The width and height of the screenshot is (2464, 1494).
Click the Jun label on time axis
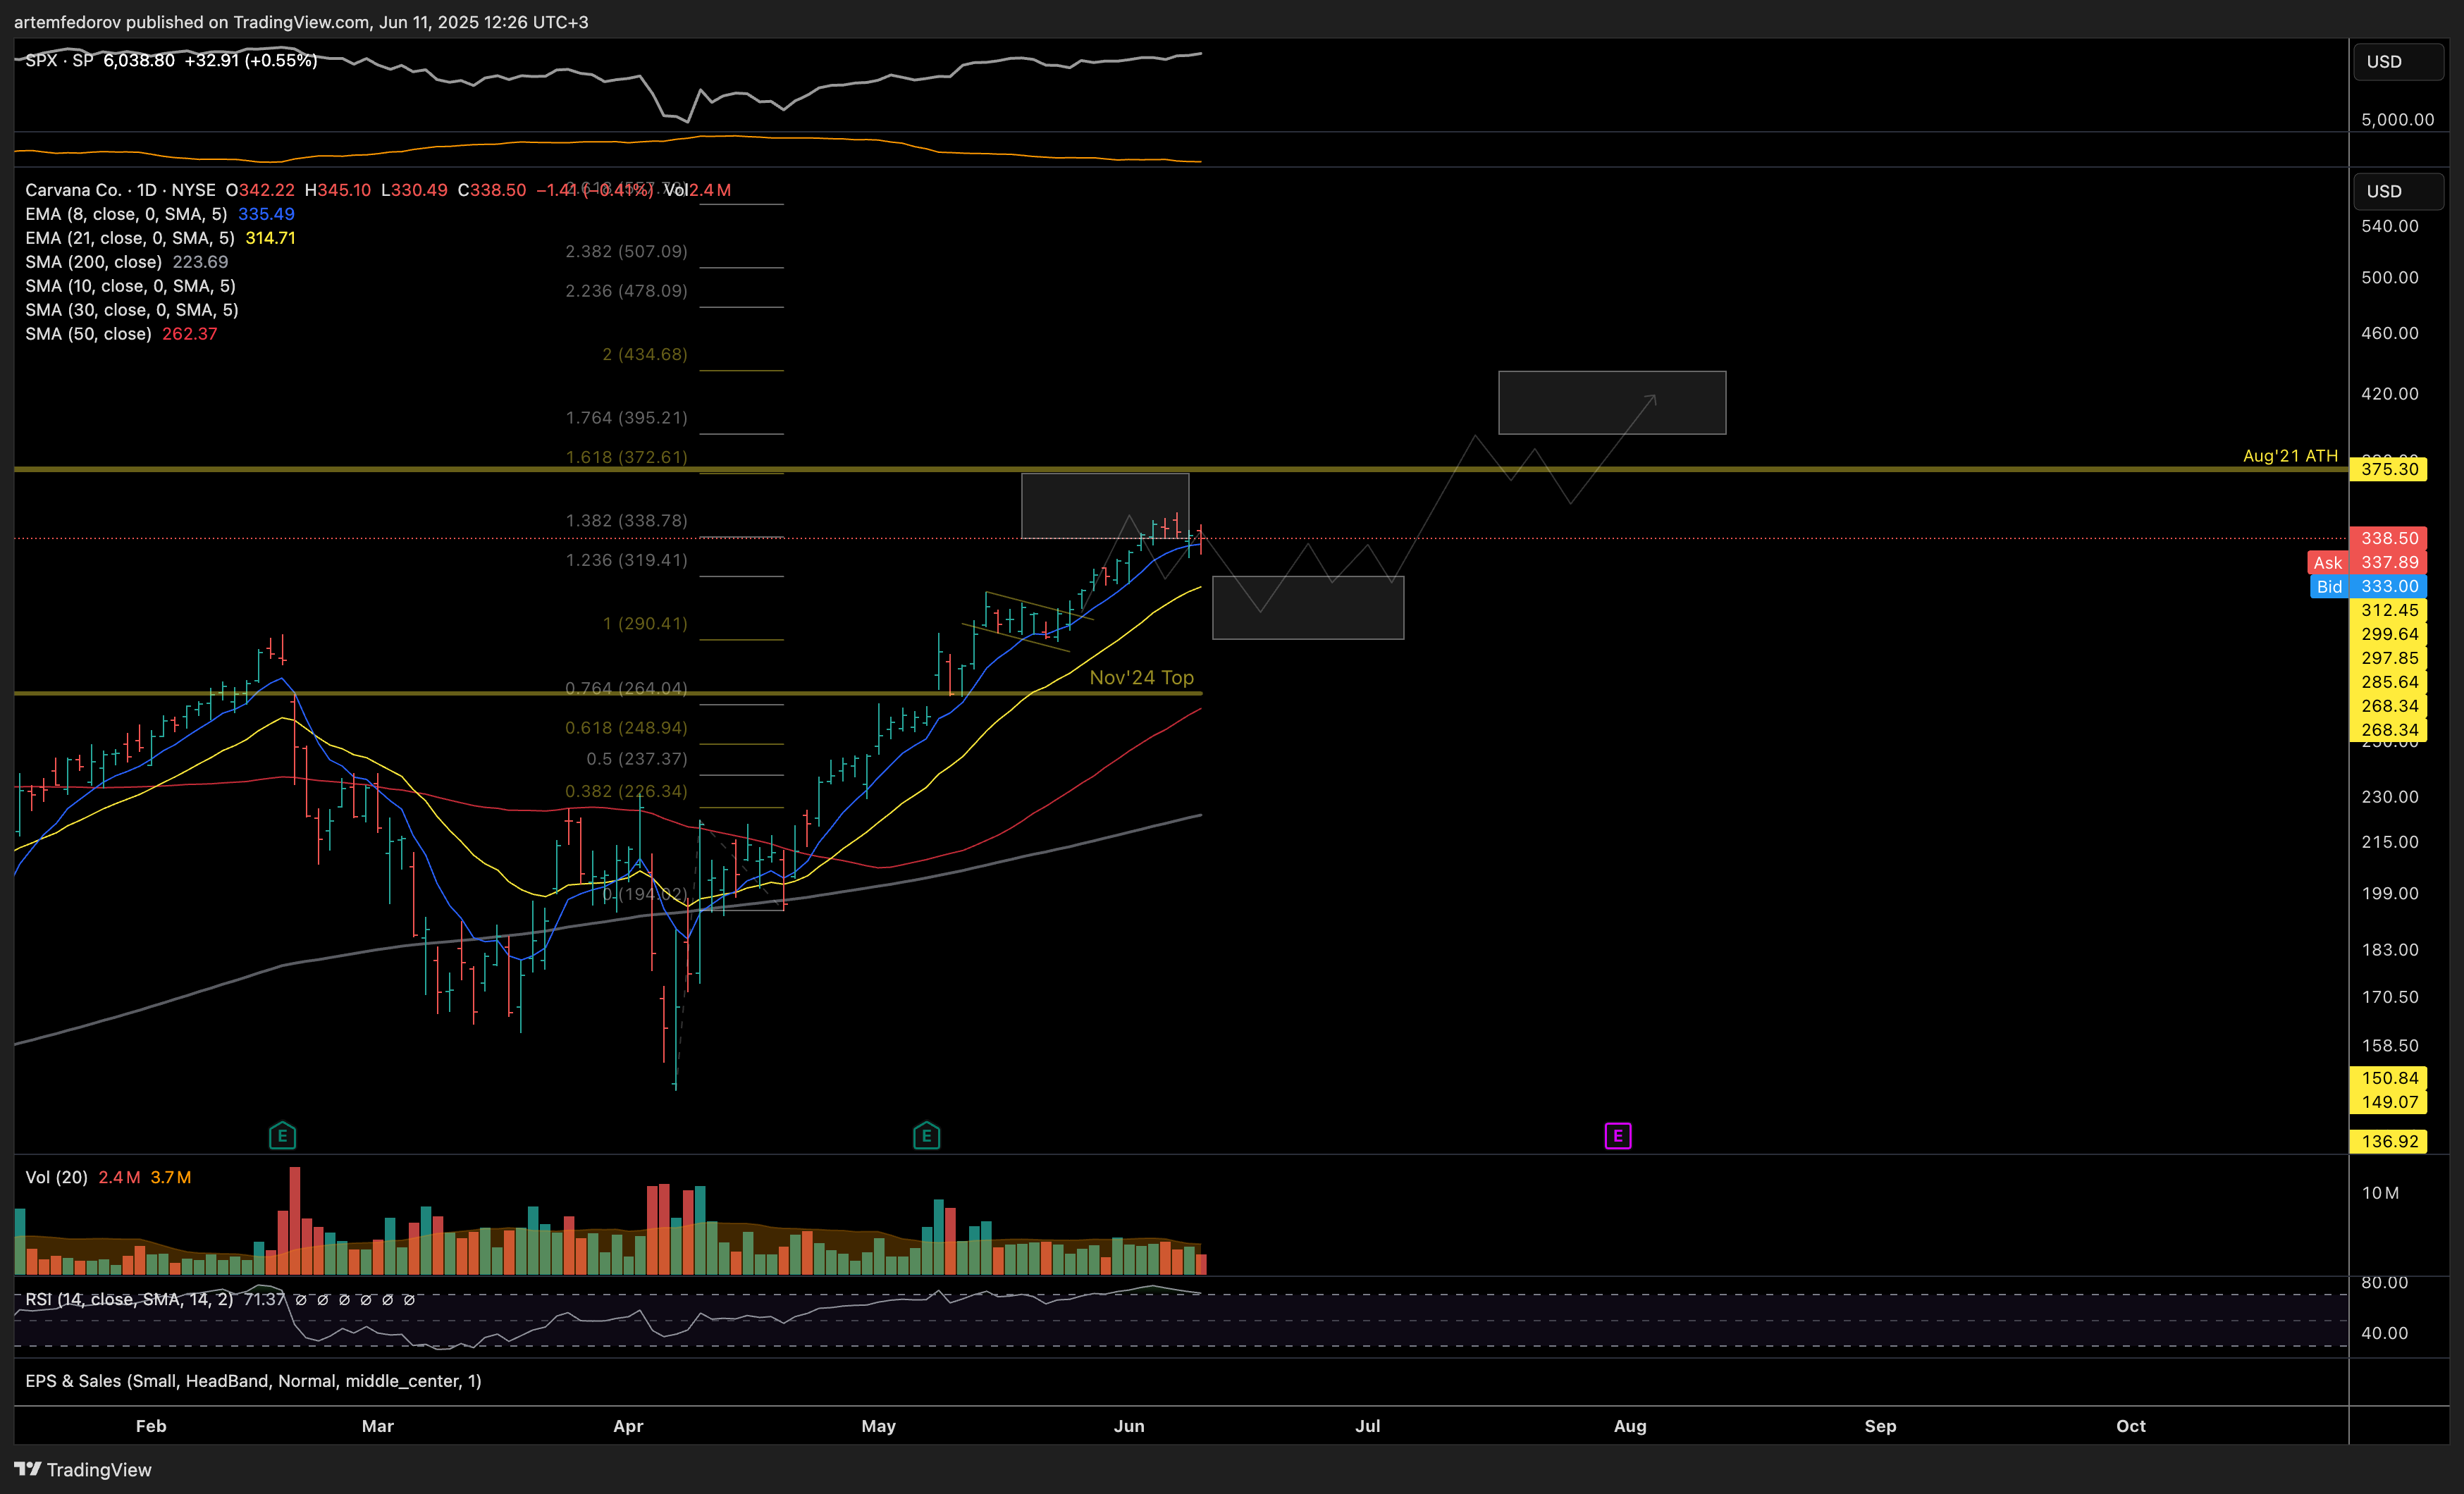click(x=1129, y=1426)
